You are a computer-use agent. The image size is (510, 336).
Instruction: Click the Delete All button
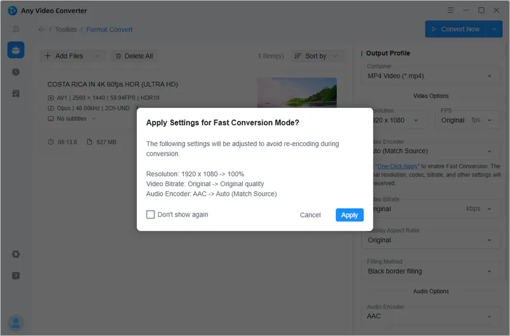click(x=134, y=56)
